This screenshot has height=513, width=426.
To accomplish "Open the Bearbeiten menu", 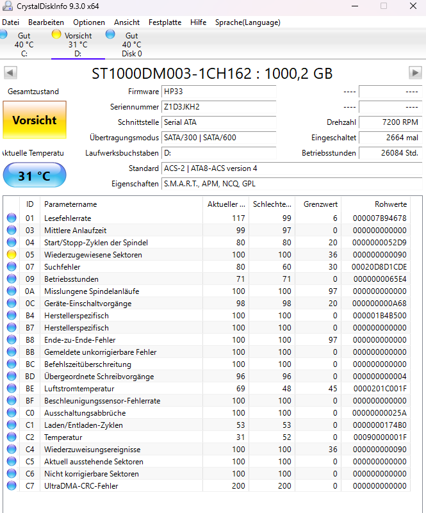I will tap(46, 22).
